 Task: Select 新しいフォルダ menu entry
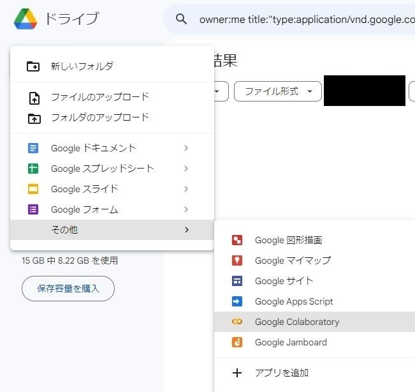click(x=112, y=66)
